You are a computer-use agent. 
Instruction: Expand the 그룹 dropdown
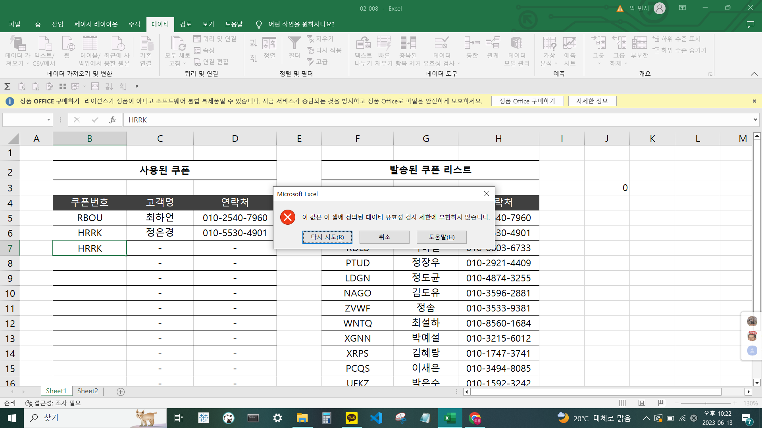click(x=599, y=63)
